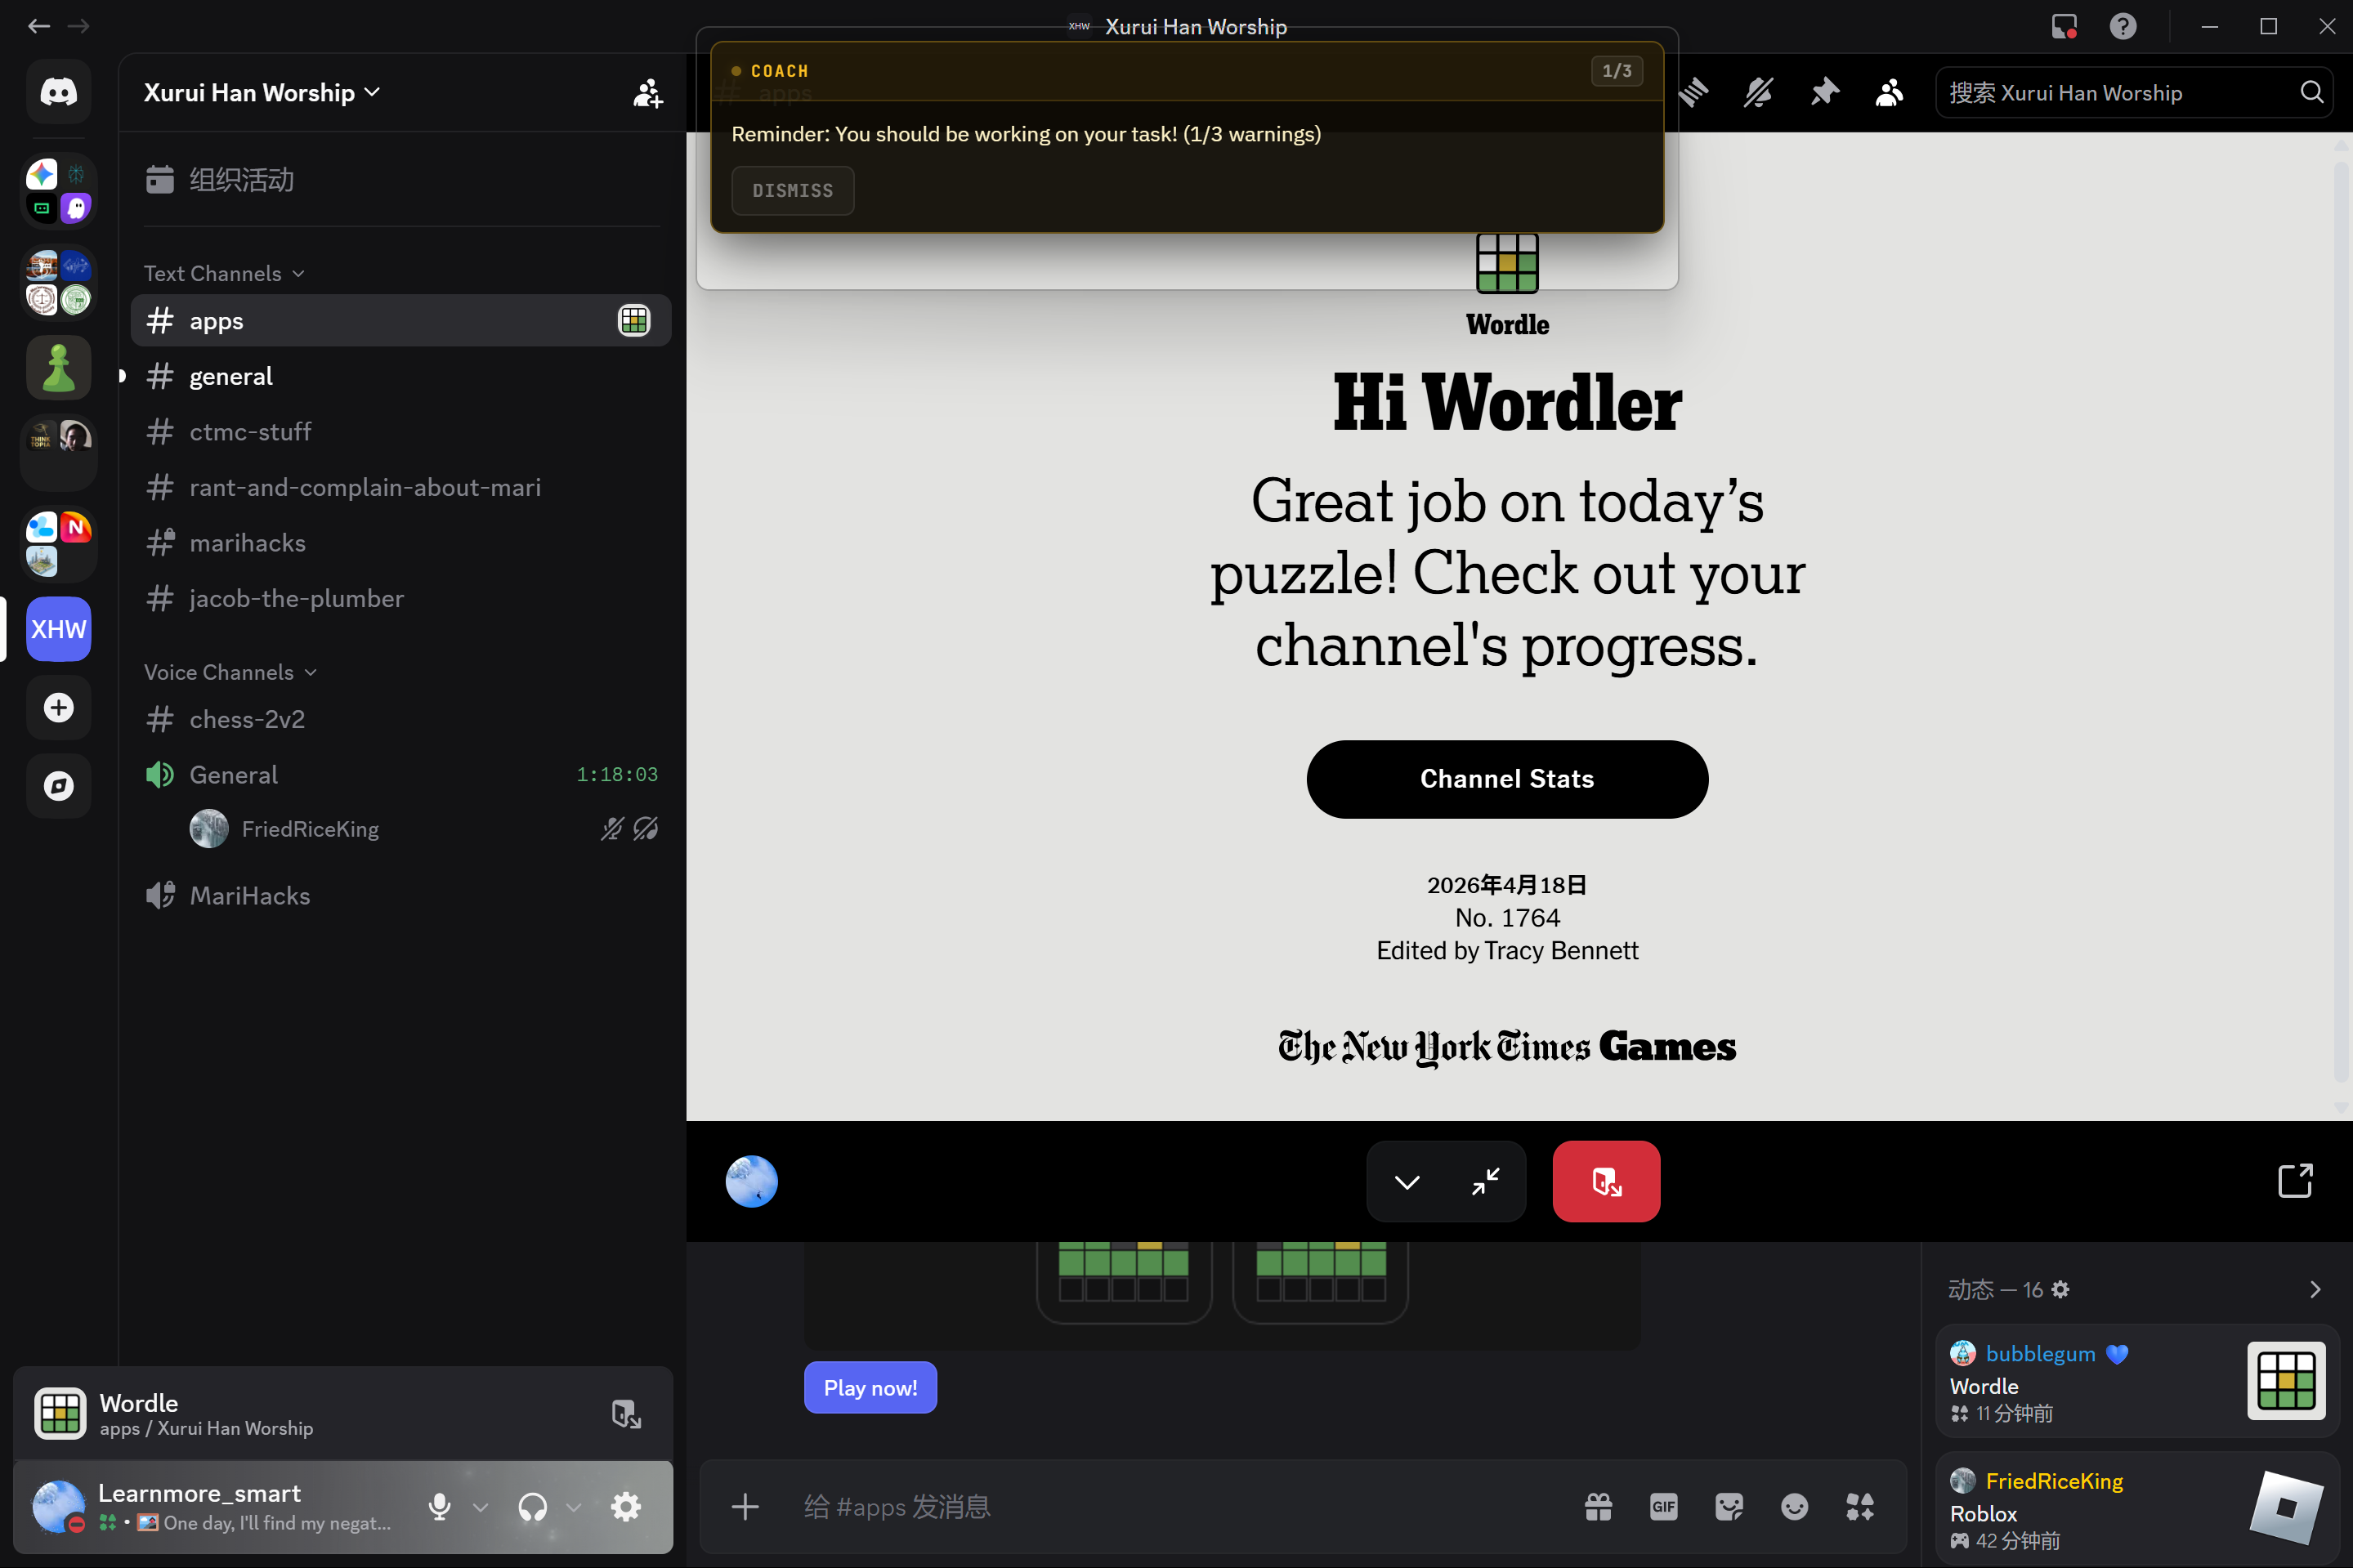The width and height of the screenshot is (2353, 1568).
Task: Click the Channel Stats button
Action: (x=1506, y=779)
